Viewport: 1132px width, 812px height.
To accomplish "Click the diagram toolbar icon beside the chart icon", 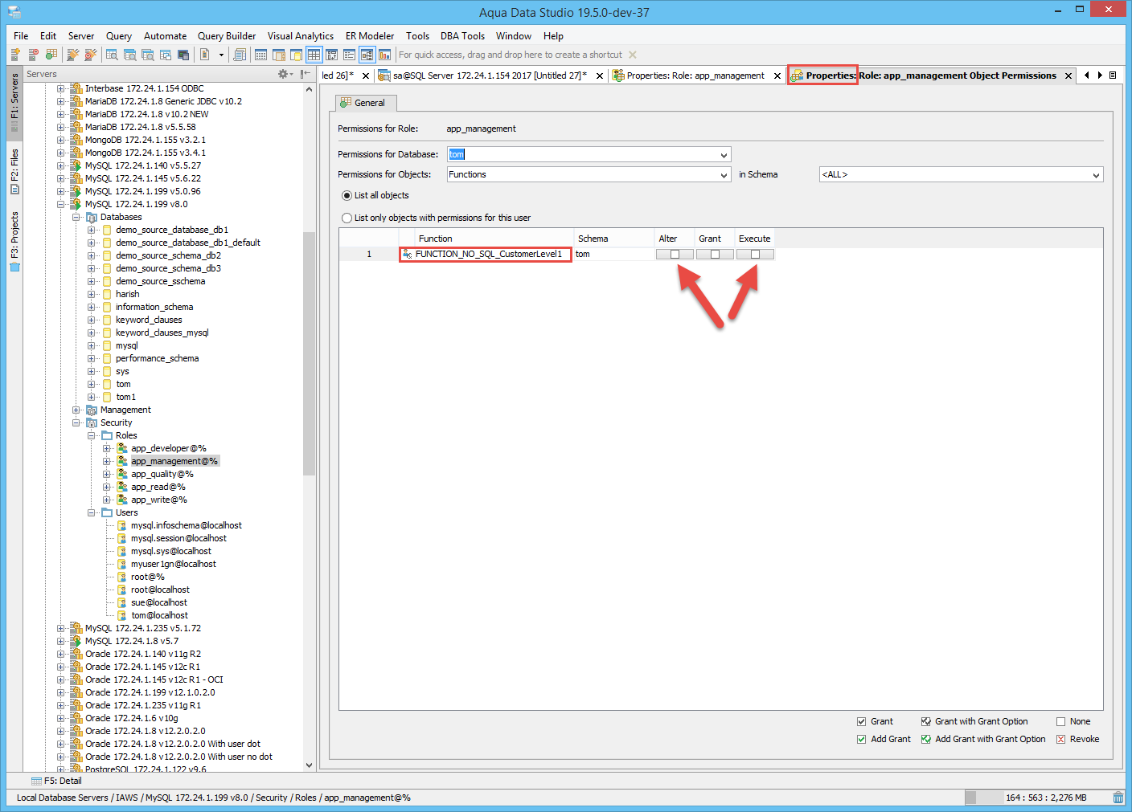I will coord(367,55).
